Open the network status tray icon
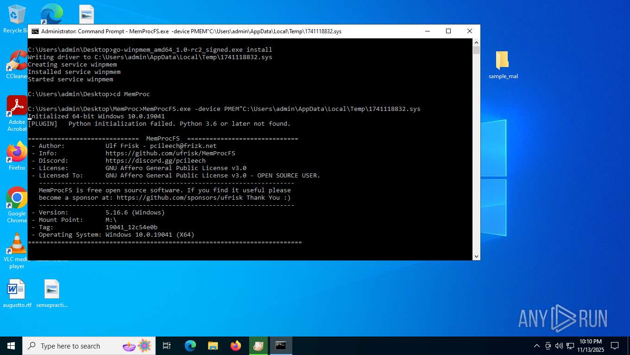Image resolution: width=630 pixels, height=355 pixels. pyautogui.click(x=570, y=346)
